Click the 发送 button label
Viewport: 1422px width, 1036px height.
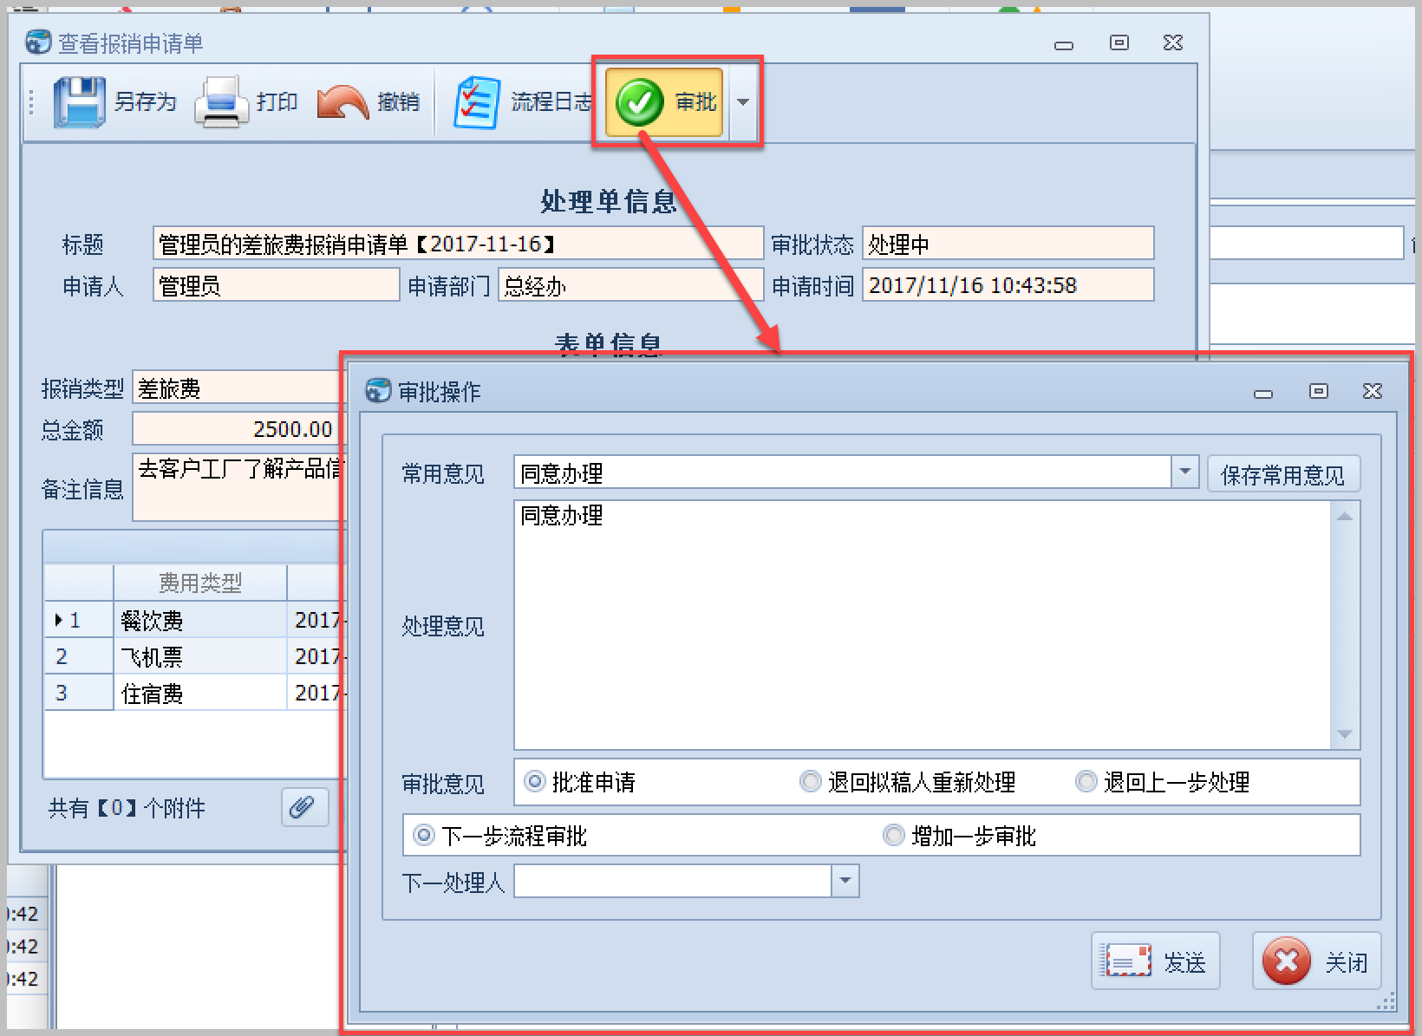point(1184,962)
